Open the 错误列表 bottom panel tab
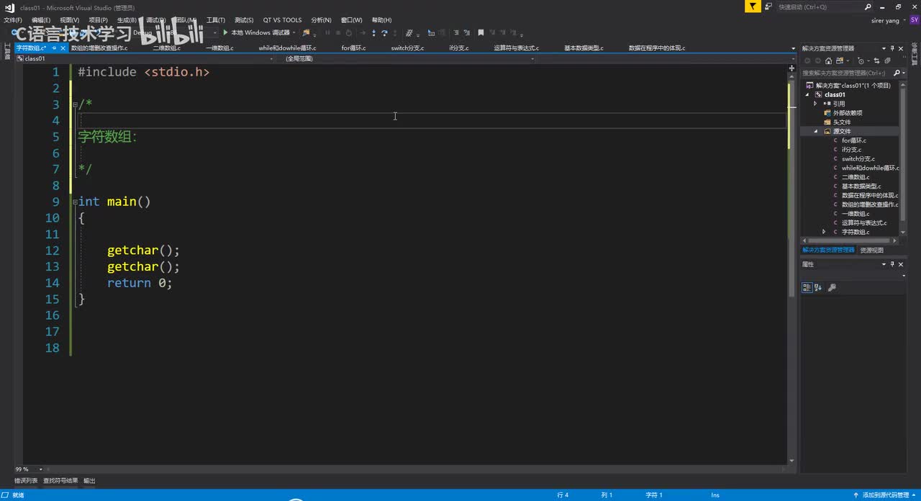The image size is (921, 501). tap(26, 480)
